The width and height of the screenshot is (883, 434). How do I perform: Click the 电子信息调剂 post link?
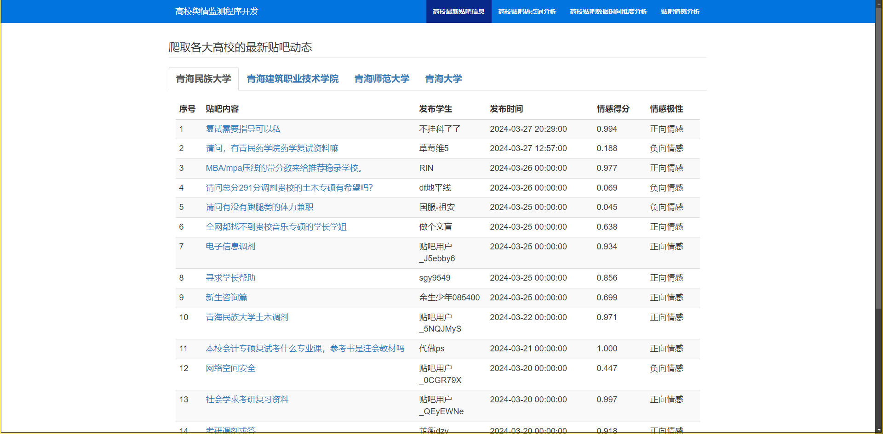tap(230, 247)
